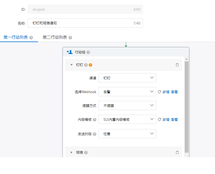
Task: Open the 提醒方式 dropdown
Action: point(127,105)
